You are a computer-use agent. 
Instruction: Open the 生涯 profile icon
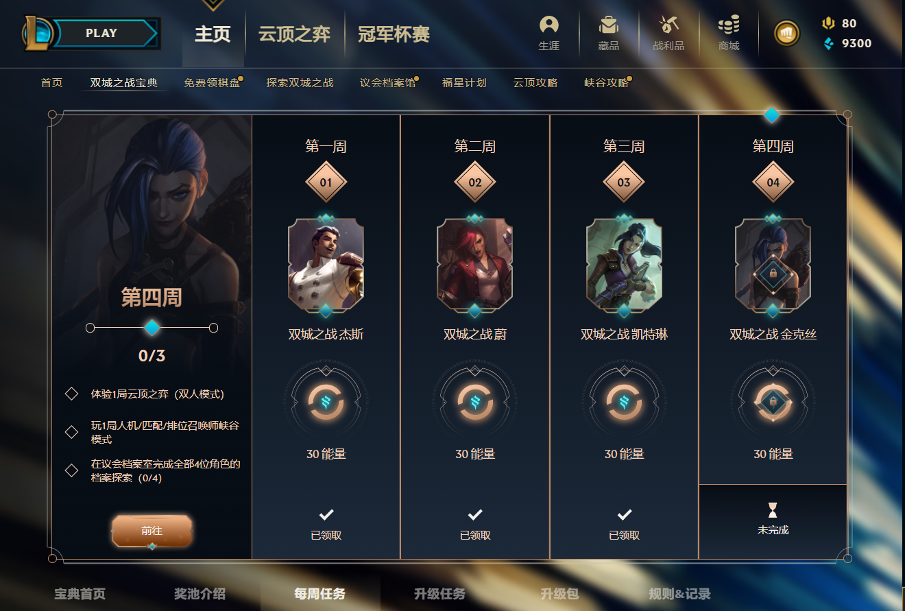coord(548,25)
